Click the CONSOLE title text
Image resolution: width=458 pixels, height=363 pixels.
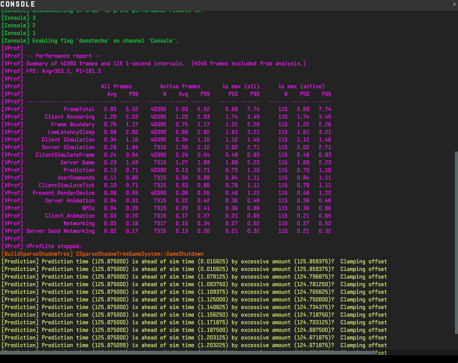[x=18, y=4]
